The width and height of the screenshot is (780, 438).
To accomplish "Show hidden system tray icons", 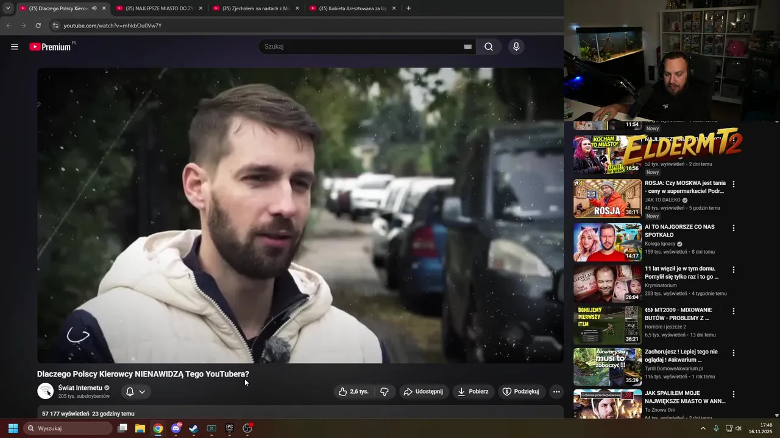I will tap(703, 428).
